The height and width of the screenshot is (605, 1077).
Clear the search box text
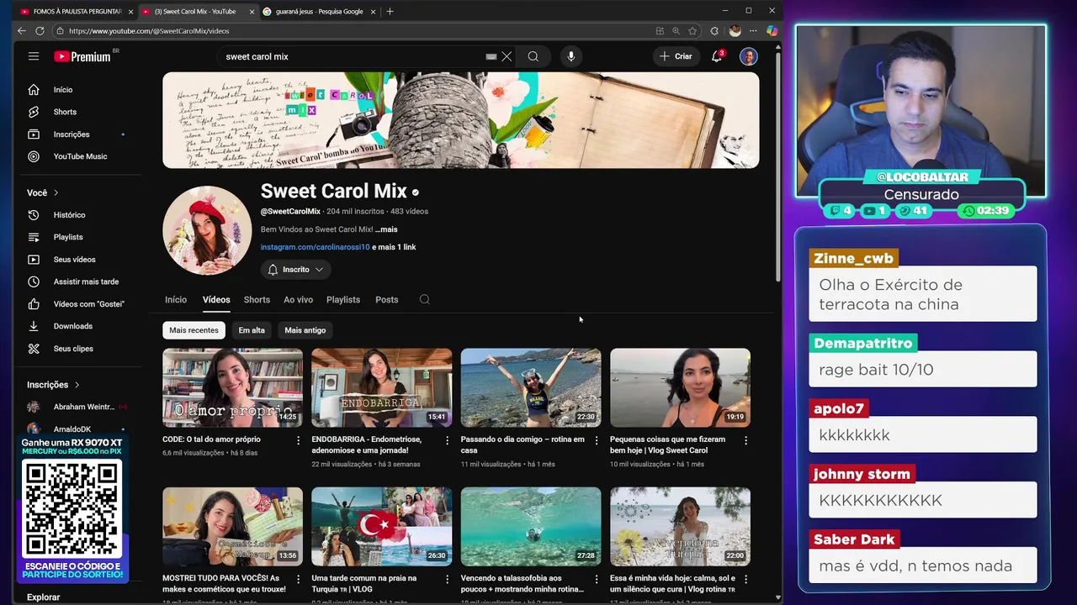[x=507, y=56]
